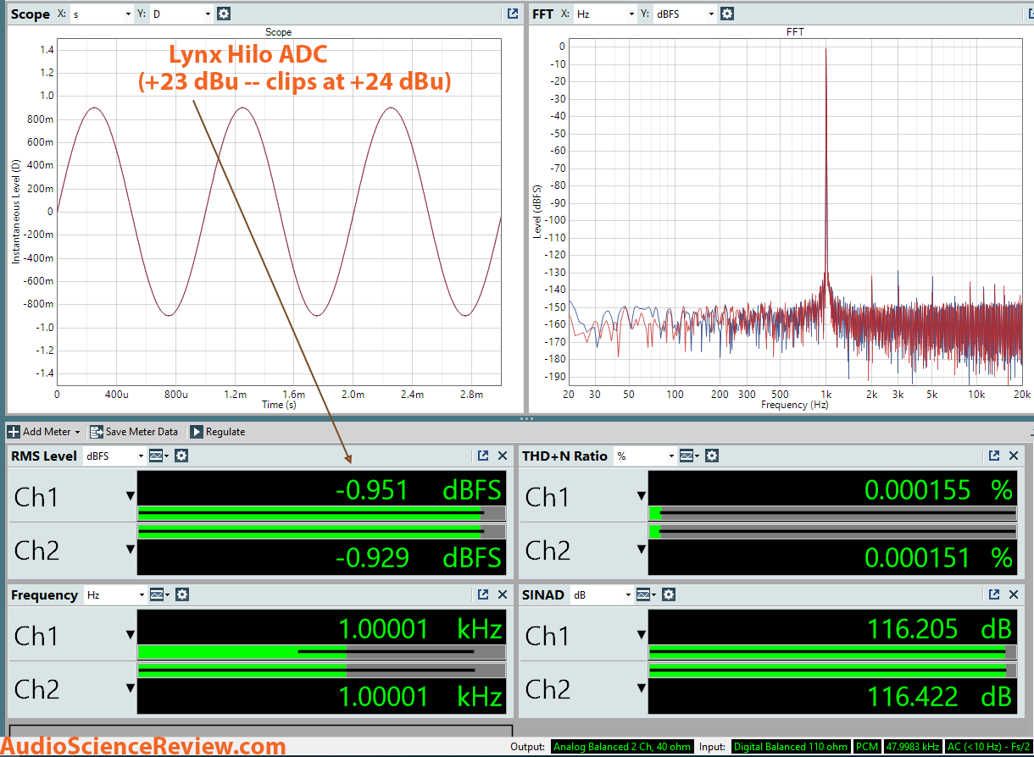Click Ch1 Frequency bargraph
Viewport: 1034px width, 757px height.
tap(321, 652)
